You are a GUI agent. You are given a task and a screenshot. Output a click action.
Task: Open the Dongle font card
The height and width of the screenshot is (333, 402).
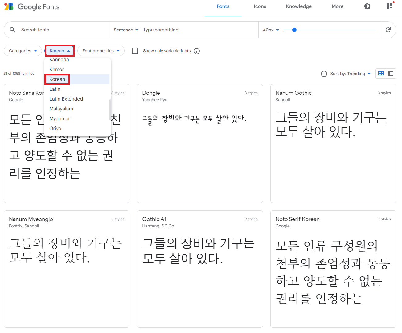click(x=200, y=143)
